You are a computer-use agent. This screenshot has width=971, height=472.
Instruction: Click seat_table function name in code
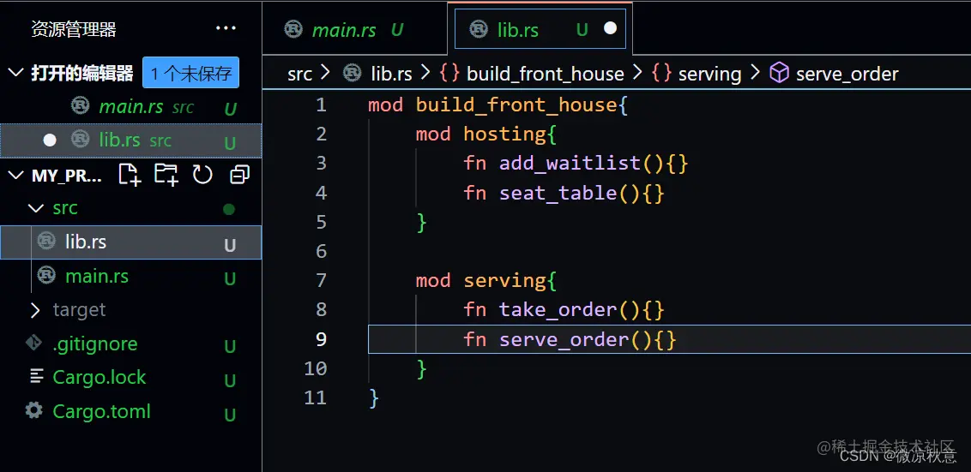[558, 193]
